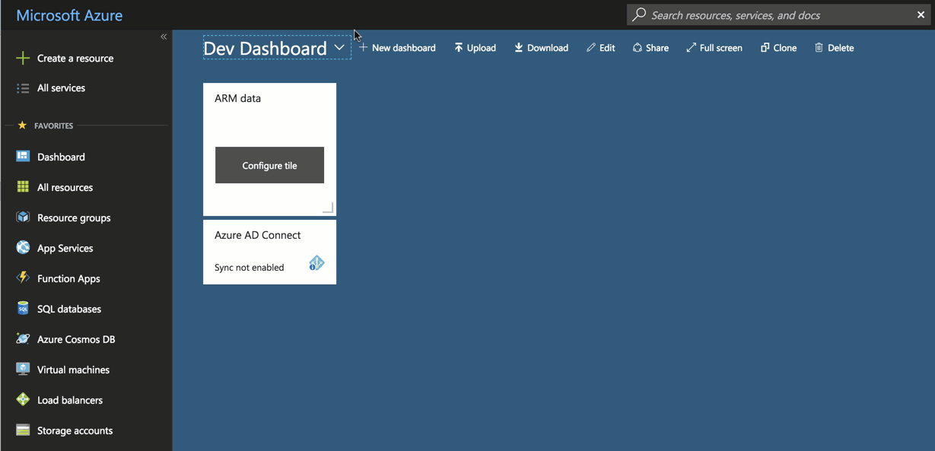Click the Storage accounts icon

[23, 430]
